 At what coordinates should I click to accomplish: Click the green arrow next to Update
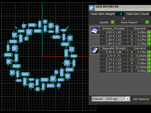point(113,22)
